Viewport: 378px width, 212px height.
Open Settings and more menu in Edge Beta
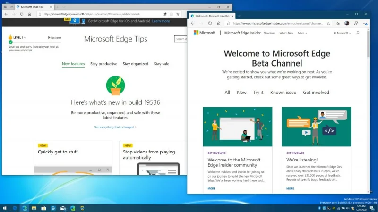click(365, 23)
